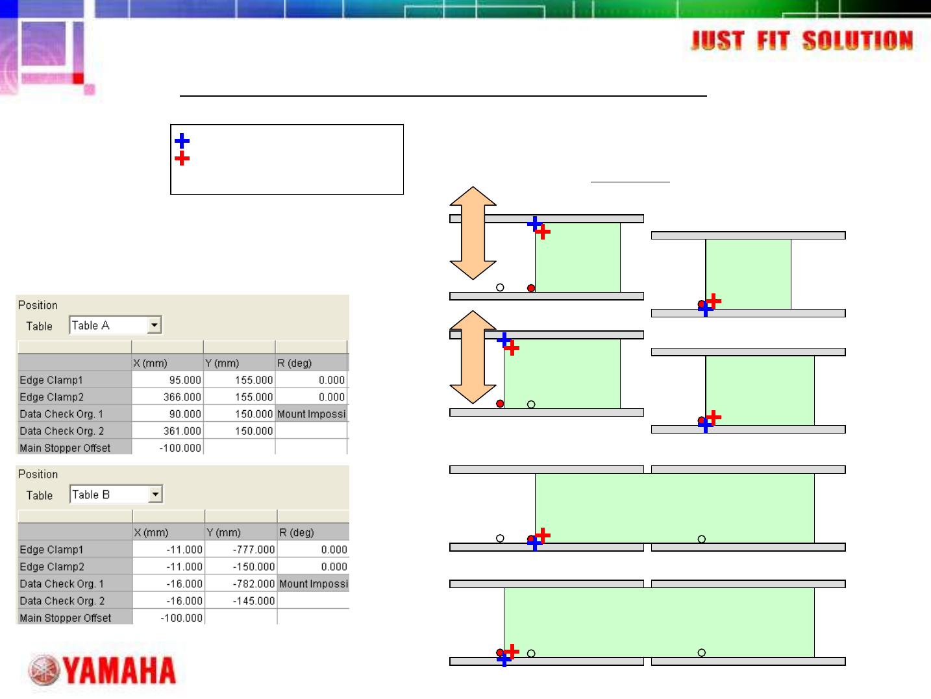This screenshot has height=699, width=931.
Task: Select Table B Data Check Org. 2 X value -16.000
Action: (169, 600)
